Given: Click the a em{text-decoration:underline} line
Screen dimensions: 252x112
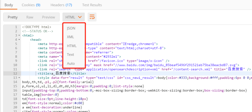Looking at the screenshot, I should tap(52, 107).
